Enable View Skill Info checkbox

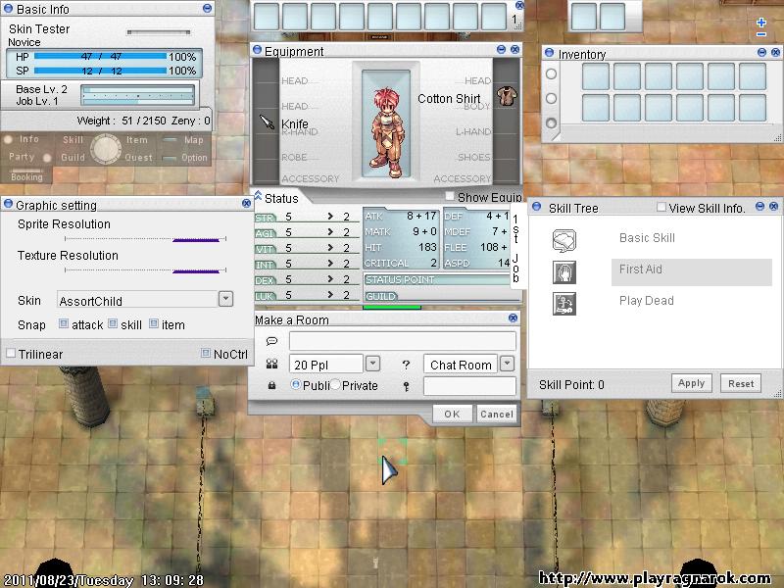point(661,207)
